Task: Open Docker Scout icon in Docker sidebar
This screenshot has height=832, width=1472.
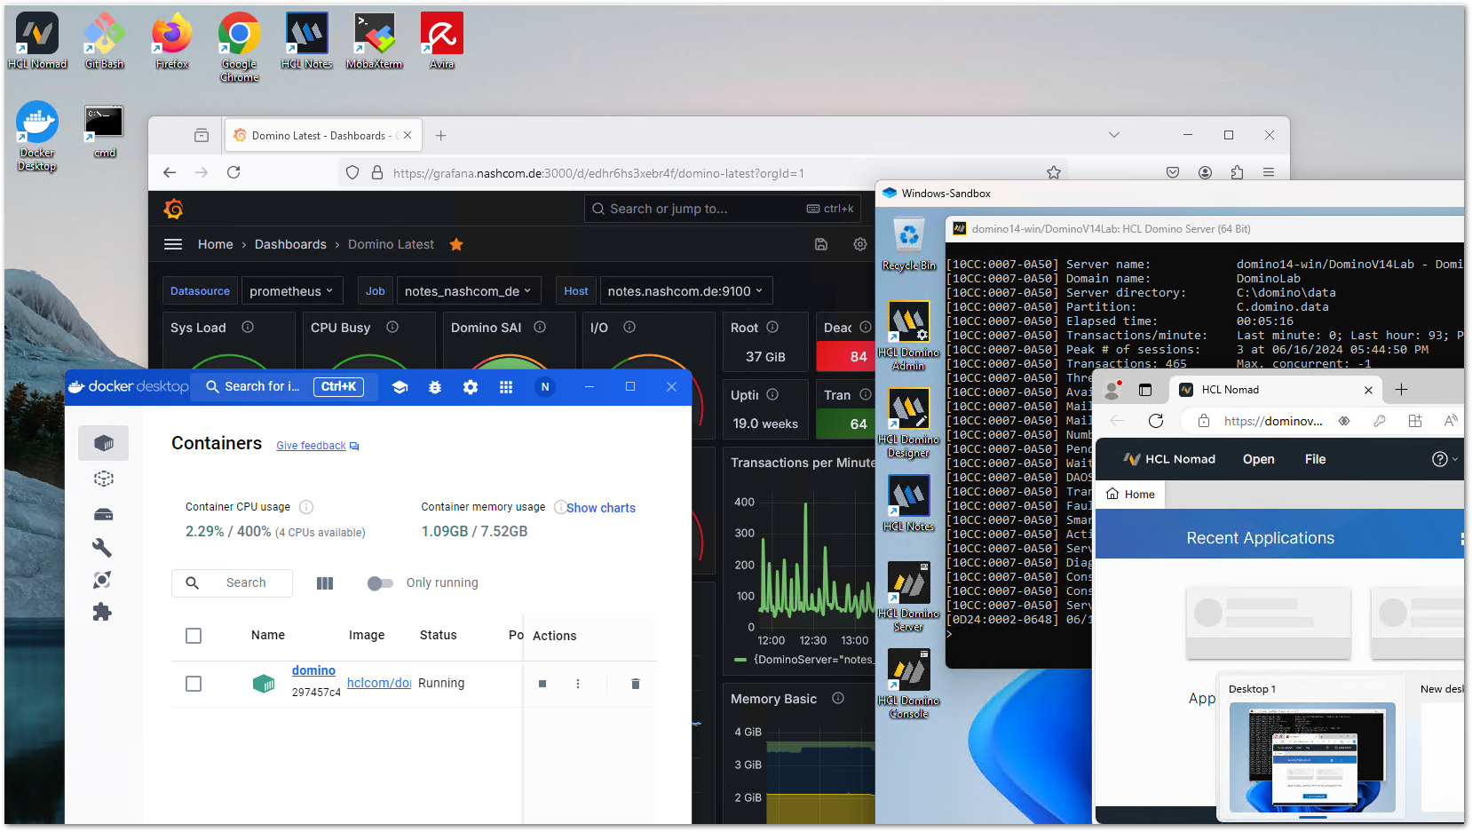Action: pyautogui.click(x=102, y=580)
